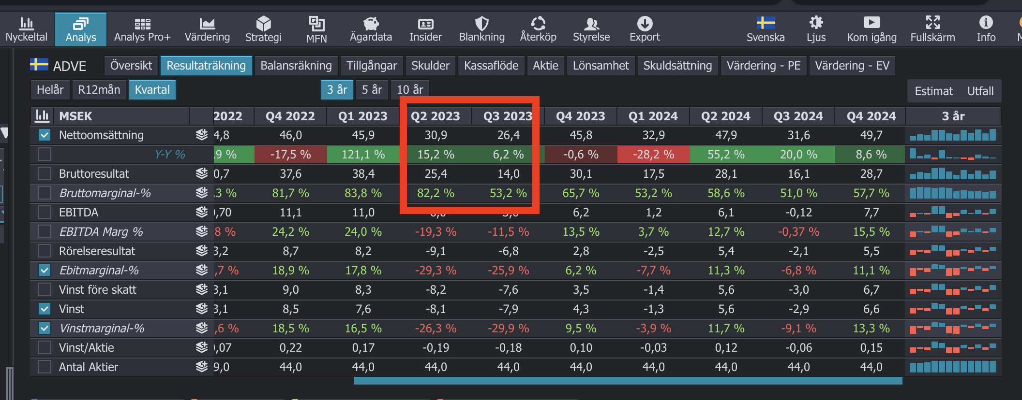This screenshot has width=1022, height=400.
Task: Open Ägardata piggy bank icon
Action: [x=371, y=23]
